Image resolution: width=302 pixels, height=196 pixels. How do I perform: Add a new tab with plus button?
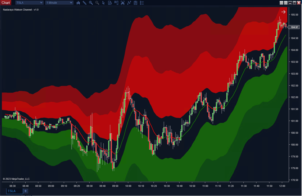(26, 191)
